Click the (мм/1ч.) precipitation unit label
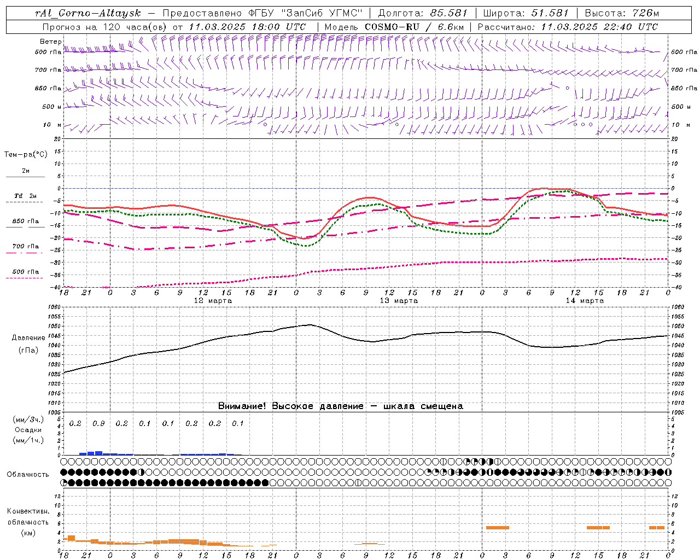This screenshot has width=700, height=560. tap(28, 440)
